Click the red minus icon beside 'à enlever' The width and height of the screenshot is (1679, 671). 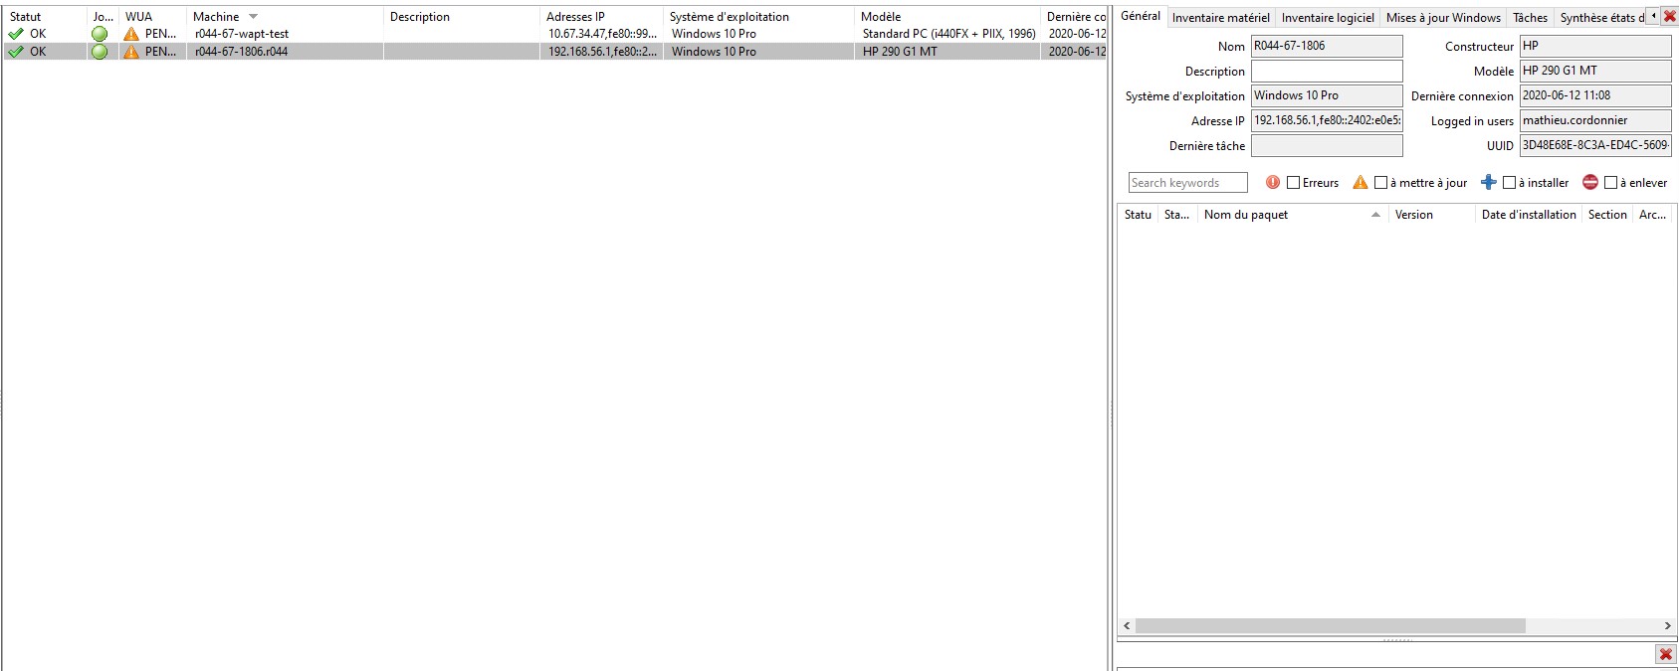pos(1590,183)
